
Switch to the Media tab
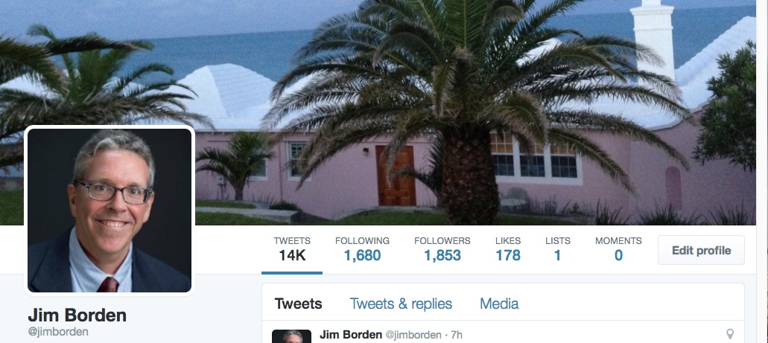499,304
